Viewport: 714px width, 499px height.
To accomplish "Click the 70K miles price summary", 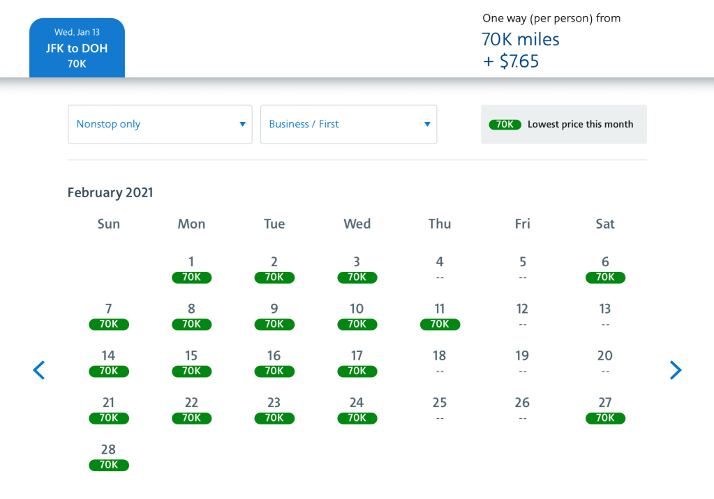I will (x=521, y=40).
